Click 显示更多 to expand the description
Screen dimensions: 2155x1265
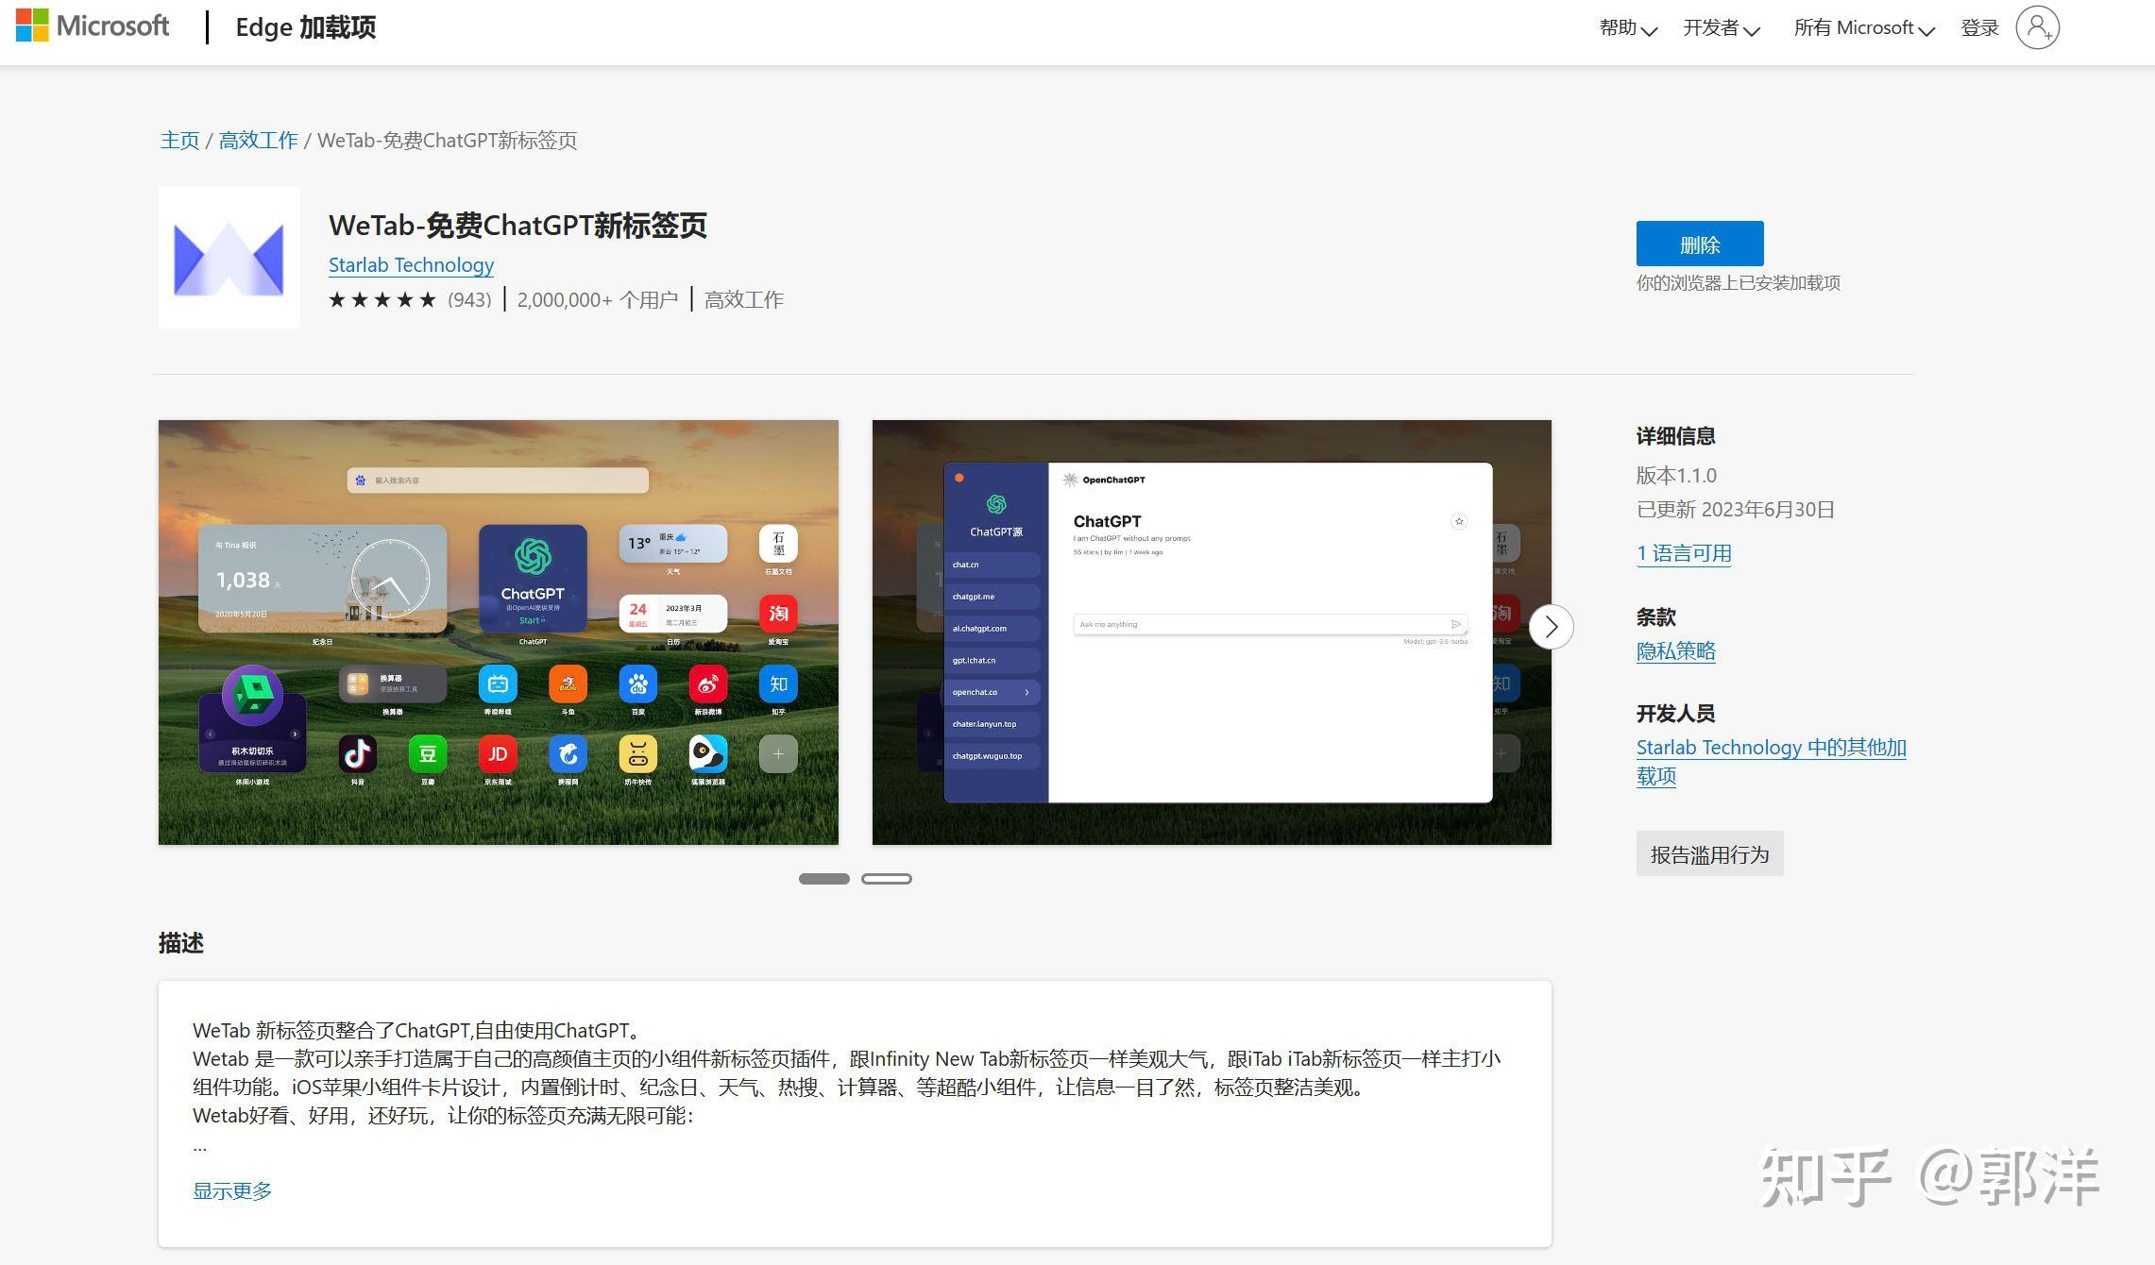point(231,1190)
